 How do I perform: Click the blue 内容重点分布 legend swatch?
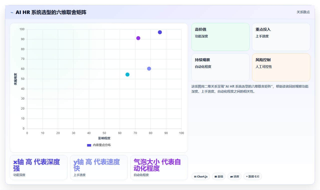tap(89, 145)
